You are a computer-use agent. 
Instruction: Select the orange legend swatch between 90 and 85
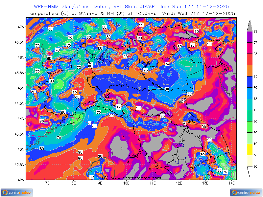coord(250,71)
